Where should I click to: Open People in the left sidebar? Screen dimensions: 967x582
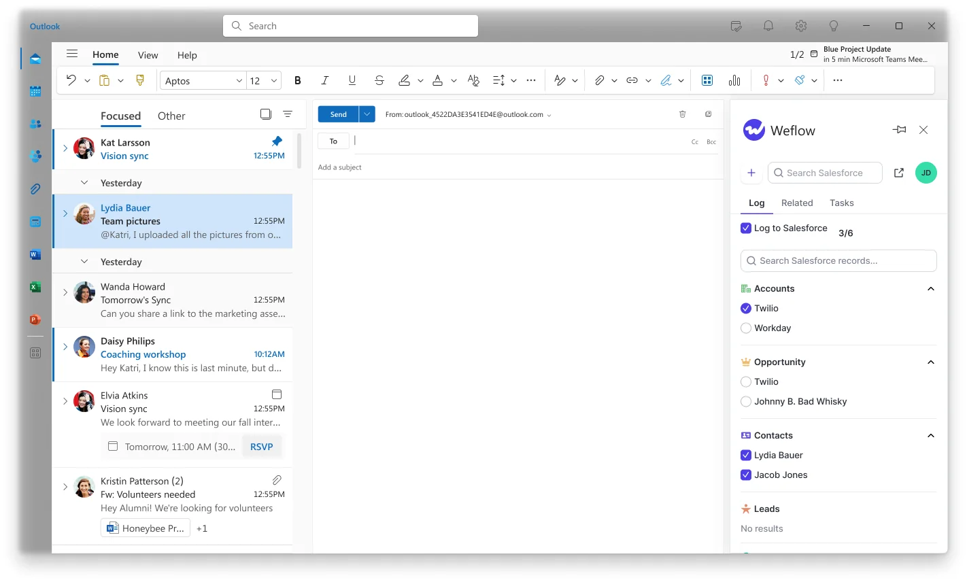pyautogui.click(x=35, y=124)
